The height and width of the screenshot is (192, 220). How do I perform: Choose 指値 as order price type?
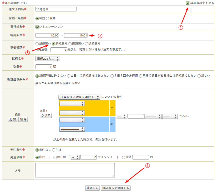point(123,157)
